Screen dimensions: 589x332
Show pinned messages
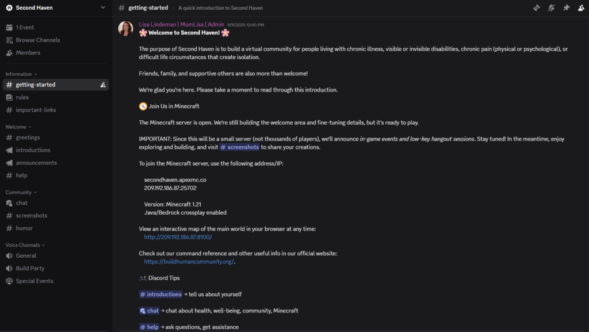pyautogui.click(x=567, y=7)
